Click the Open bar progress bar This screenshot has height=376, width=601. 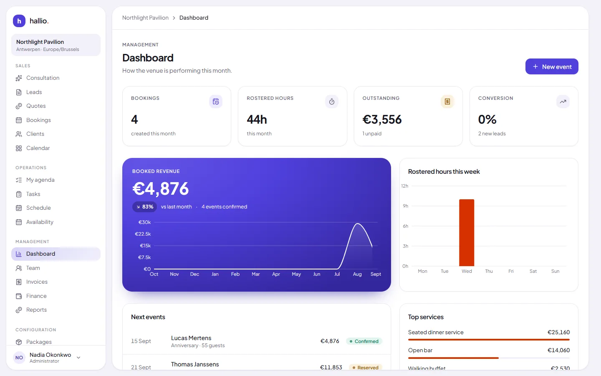click(489, 358)
